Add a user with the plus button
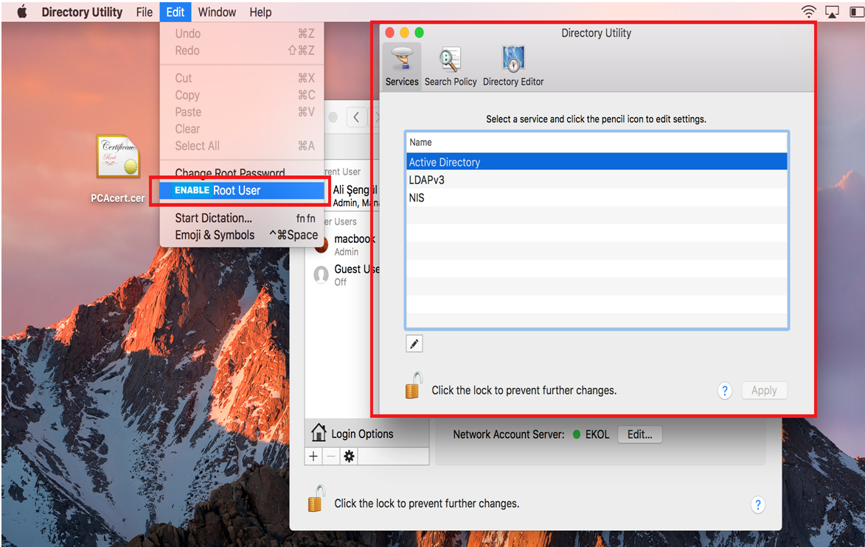Image resolution: width=865 pixels, height=547 pixels. coord(313,456)
